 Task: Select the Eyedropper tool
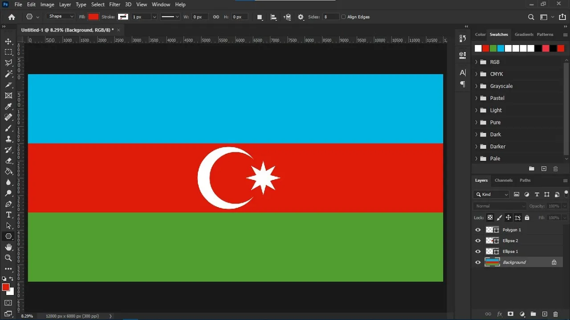[8, 106]
